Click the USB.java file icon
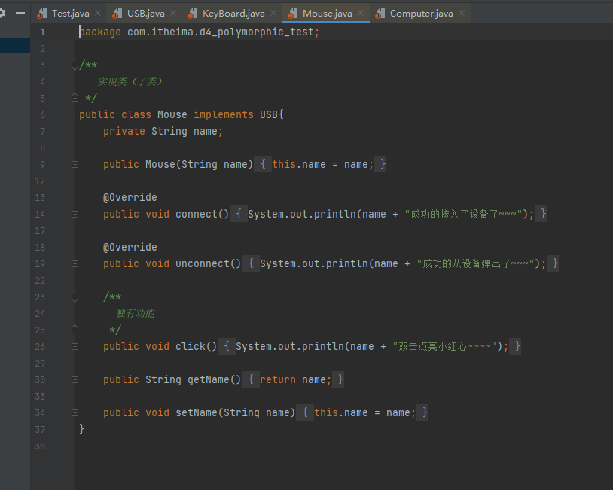 pos(117,14)
